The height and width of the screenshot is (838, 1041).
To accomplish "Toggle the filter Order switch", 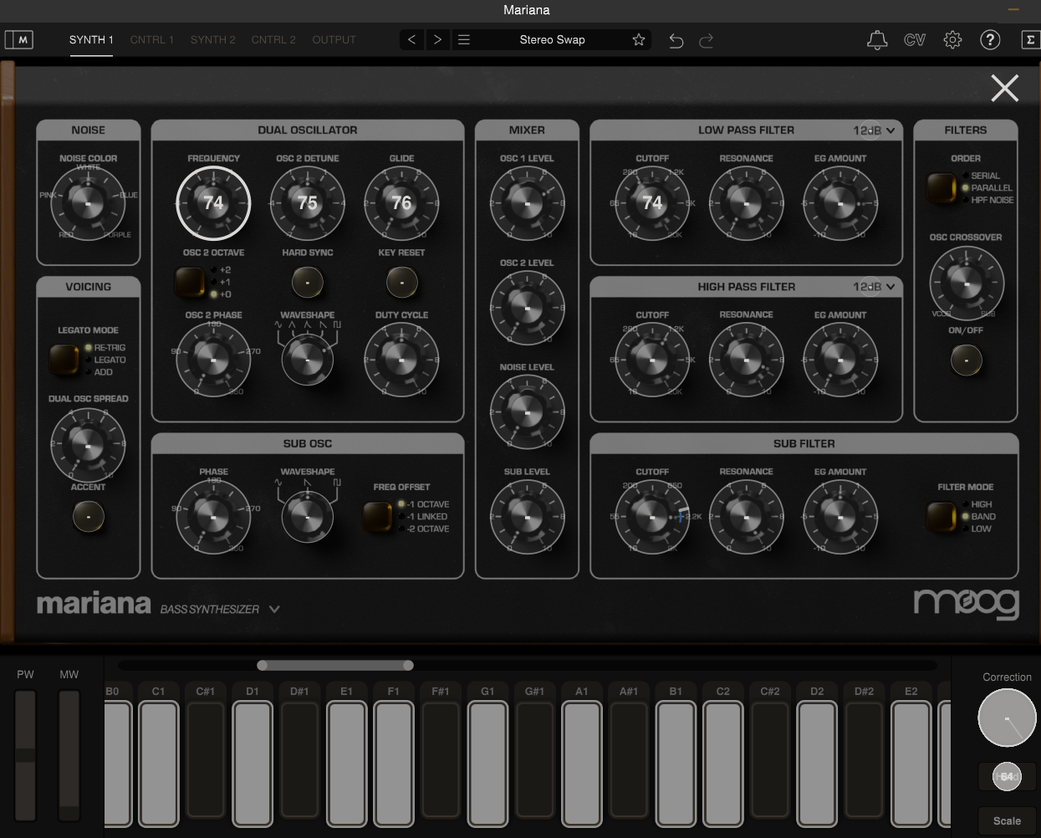I will pos(941,188).
